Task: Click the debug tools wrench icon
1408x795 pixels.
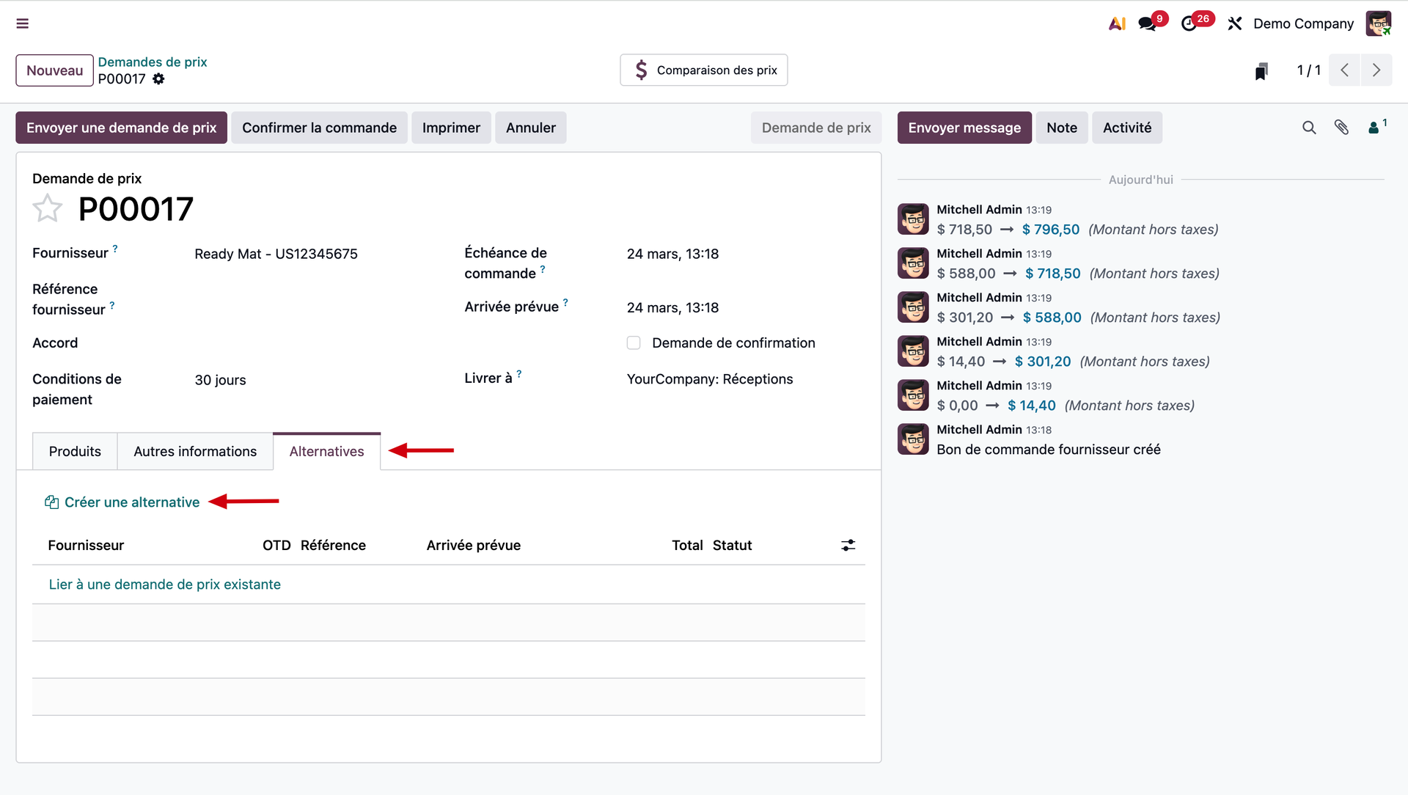Action: click(x=1235, y=23)
